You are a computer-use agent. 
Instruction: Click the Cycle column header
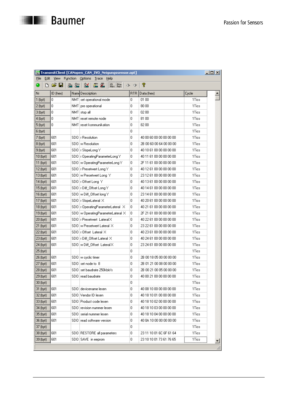(x=196, y=93)
